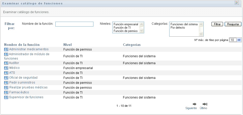Click the panel options icon in title bar

click(x=237, y=3)
